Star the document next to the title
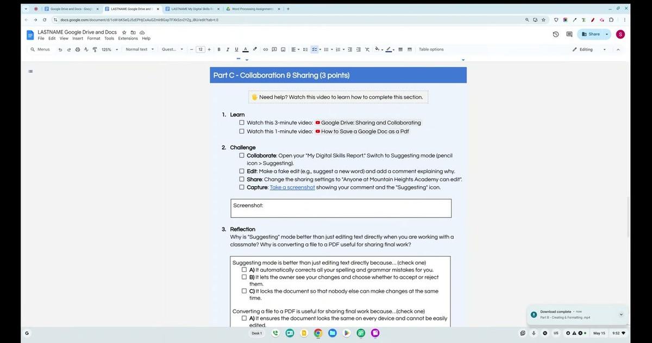The height and width of the screenshot is (343, 652). coord(124,33)
